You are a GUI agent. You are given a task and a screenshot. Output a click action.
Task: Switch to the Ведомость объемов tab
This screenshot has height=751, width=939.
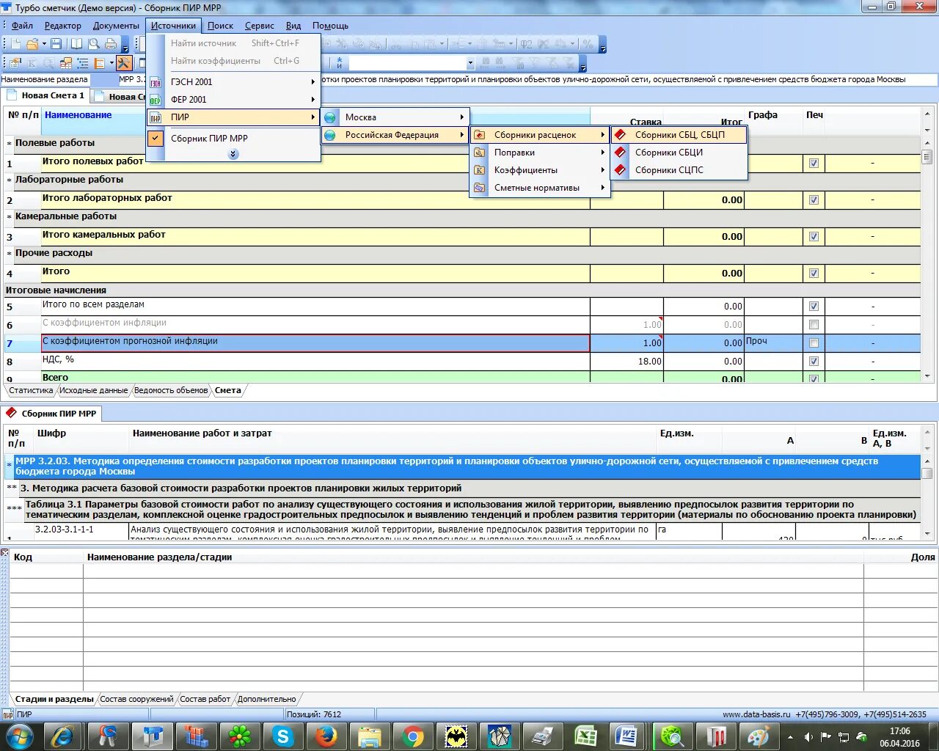click(171, 390)
